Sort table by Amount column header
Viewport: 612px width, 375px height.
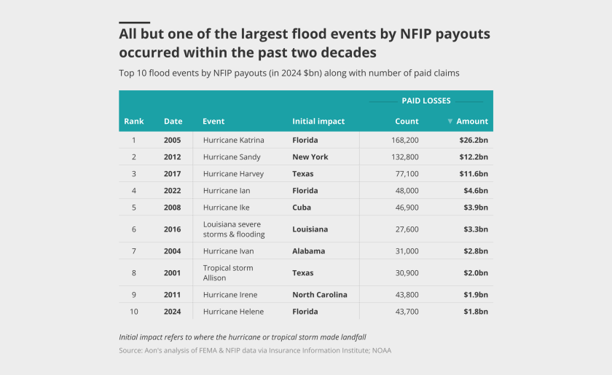tap(472, 122)
